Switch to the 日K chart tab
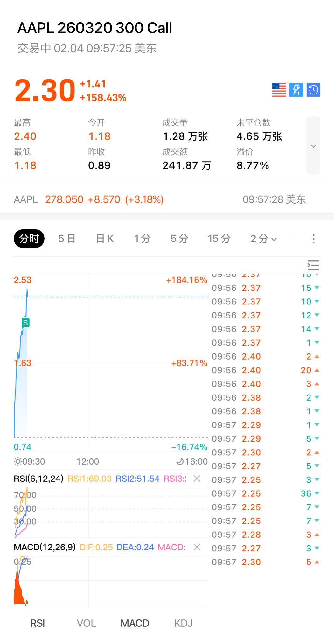Image resolution: width=334 pixels, height=643 pixels. pos(105,239)
